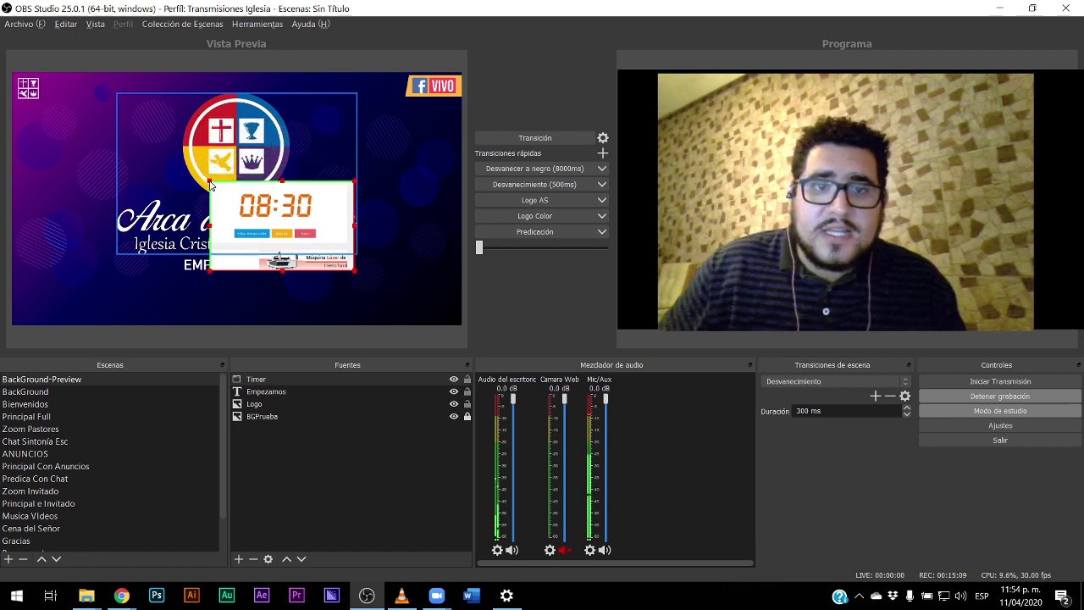The height and width of the screenshot is (610, 1084).
Task: Move selected source down in Fuentes
Action: (301, 559)
